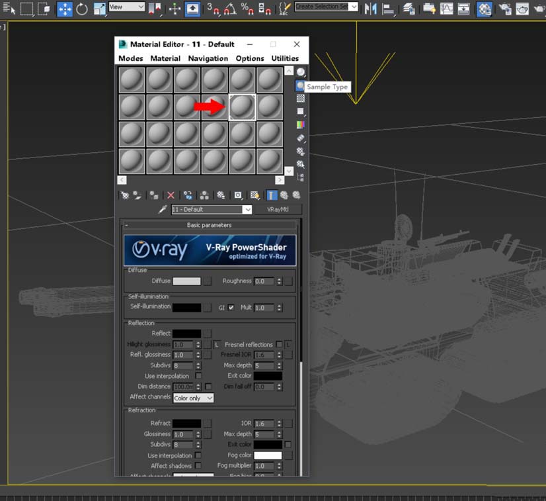Toggle the Angle Snap icon

click(x=231, y=9)
